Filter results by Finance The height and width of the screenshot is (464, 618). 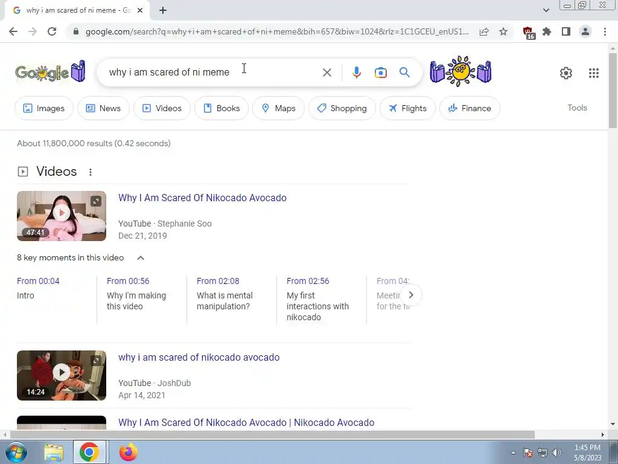(x=470, y=108)
